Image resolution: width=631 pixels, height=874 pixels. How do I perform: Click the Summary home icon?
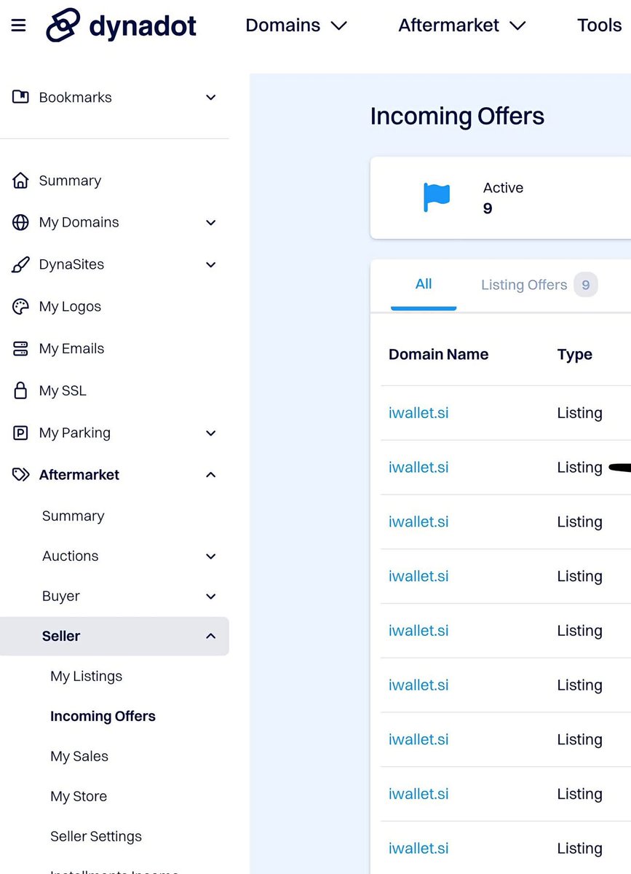20,181
